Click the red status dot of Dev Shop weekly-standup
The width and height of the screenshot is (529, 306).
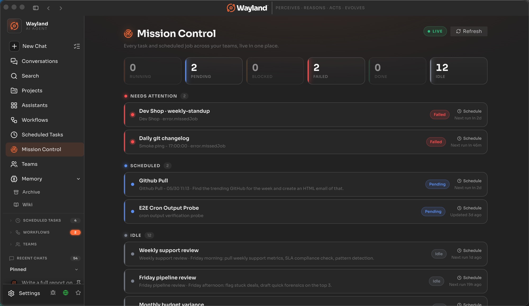coord(133,115)
